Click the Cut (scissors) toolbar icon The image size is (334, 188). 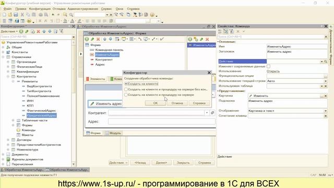pyautogui.click(x=22, y=15)
